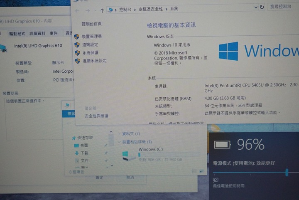Open 系統保護 link
This screenshot has width=299, height=200.
pyautogui.click(x=91, y=52)
